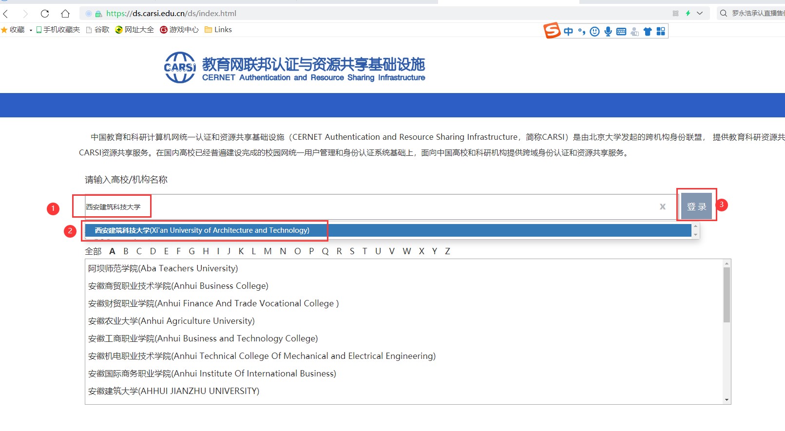Select Anhui Technical College Of Mechanical entry
Viewport: 785px width, 431px height.
pos(262,356)
